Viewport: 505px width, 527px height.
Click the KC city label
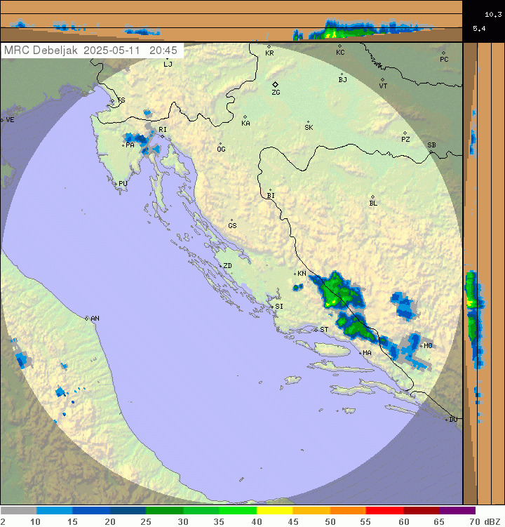pyautogui.click(x=340, y=53)
